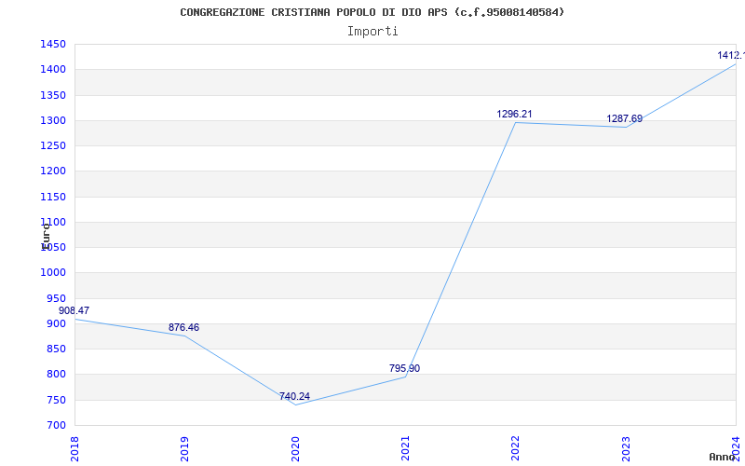The width and height of the screenshot is (745, 466).
Task: Click y-axis tick 1400
Action: click(53, 69)
